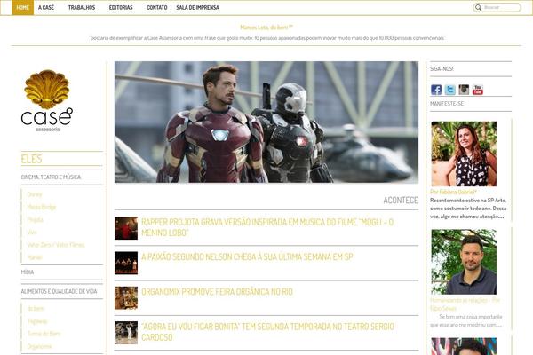Open the woman's photo under Manifeste-se
The height and width of the screenshot is (355, 533).
pos(464,154)
